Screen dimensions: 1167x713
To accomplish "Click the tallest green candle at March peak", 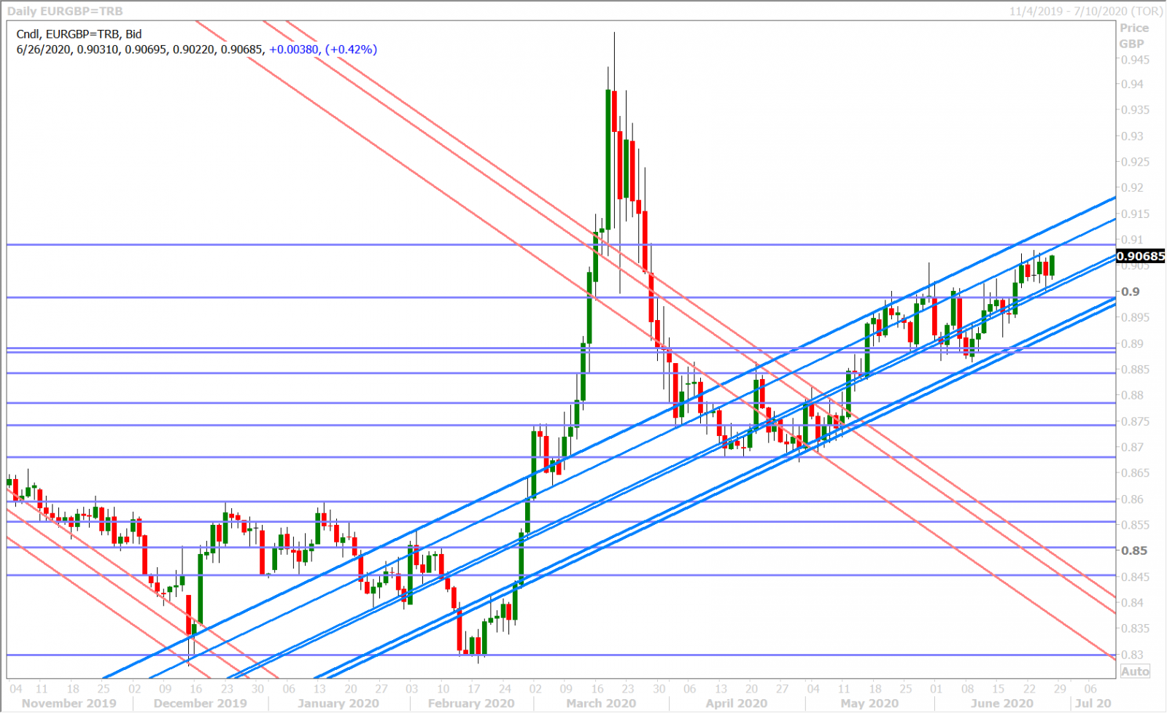I will 608,160.
